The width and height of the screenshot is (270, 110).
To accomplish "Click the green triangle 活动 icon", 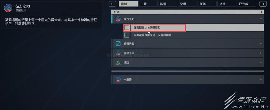I will click(x=118, y=62).
